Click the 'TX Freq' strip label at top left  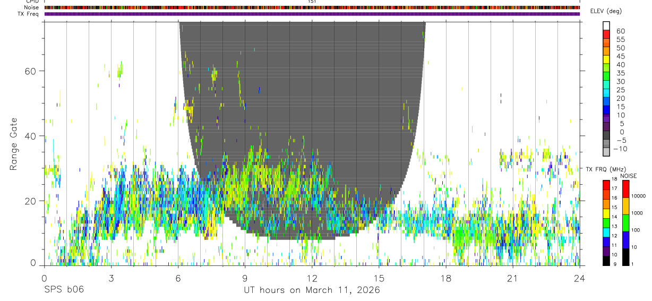tap(29, 14)
